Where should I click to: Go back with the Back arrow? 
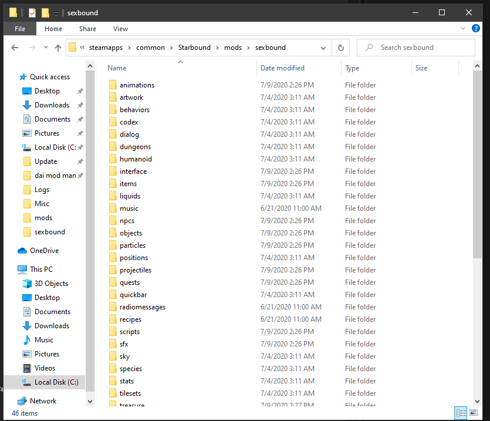15,48
